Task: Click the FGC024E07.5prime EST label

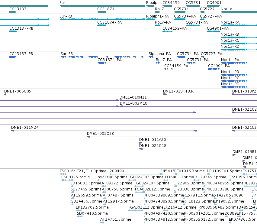Action: coord(152,183)
